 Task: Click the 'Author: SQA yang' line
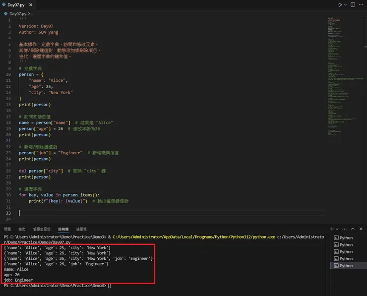39,32
